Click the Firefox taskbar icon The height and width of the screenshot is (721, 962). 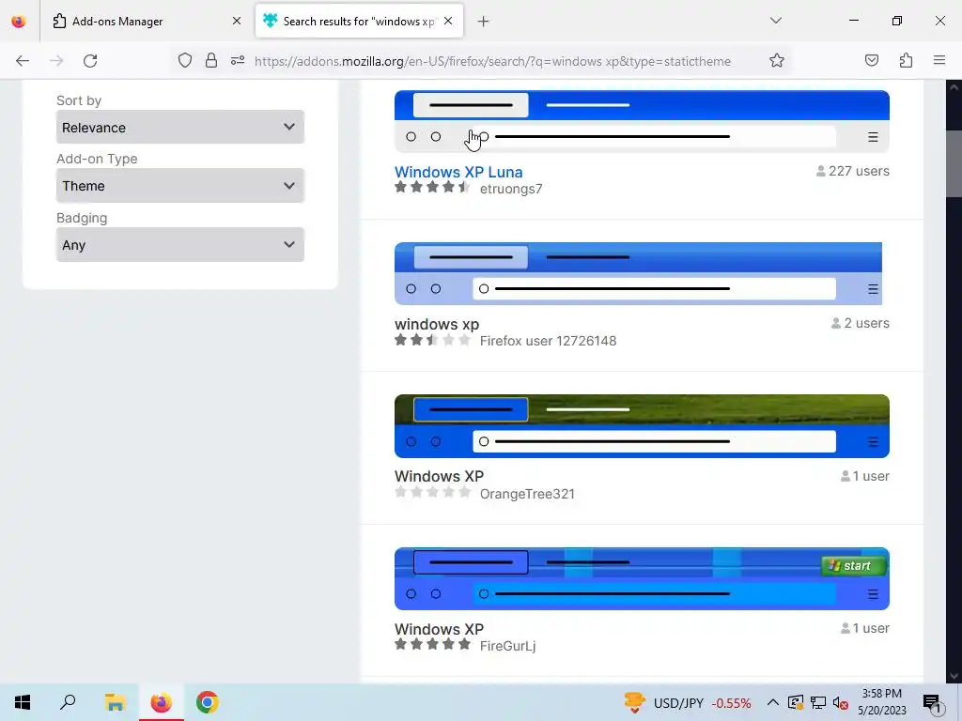click(162, 702)
